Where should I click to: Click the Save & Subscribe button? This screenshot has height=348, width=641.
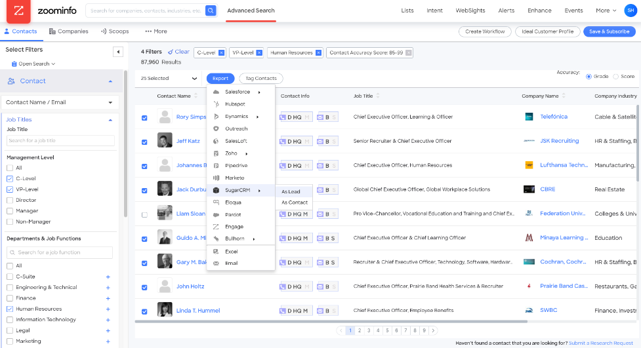point(609,31)
